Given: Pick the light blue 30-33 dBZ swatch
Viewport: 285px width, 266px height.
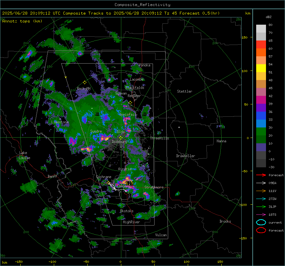Looking at the screenshot, I should pyautogui.click(x=261, y=123).
